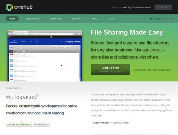Open the Blog menu item
The width and height of the screenshot is (178, 135).
(112, 19)
